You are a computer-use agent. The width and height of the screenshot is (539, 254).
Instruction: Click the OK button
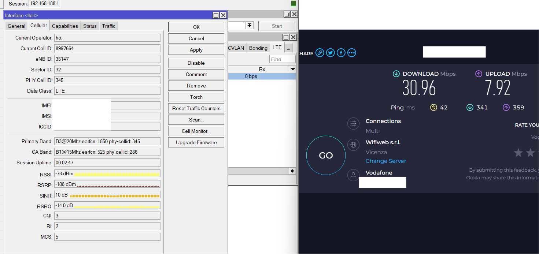click(196, 27)
